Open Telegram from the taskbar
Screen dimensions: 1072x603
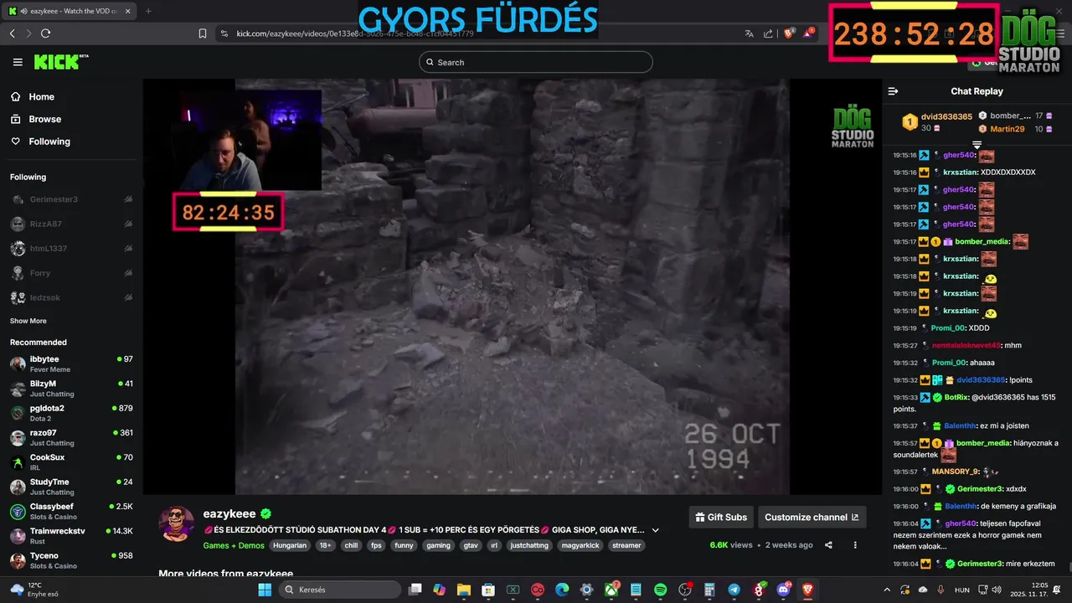[734, 590]
